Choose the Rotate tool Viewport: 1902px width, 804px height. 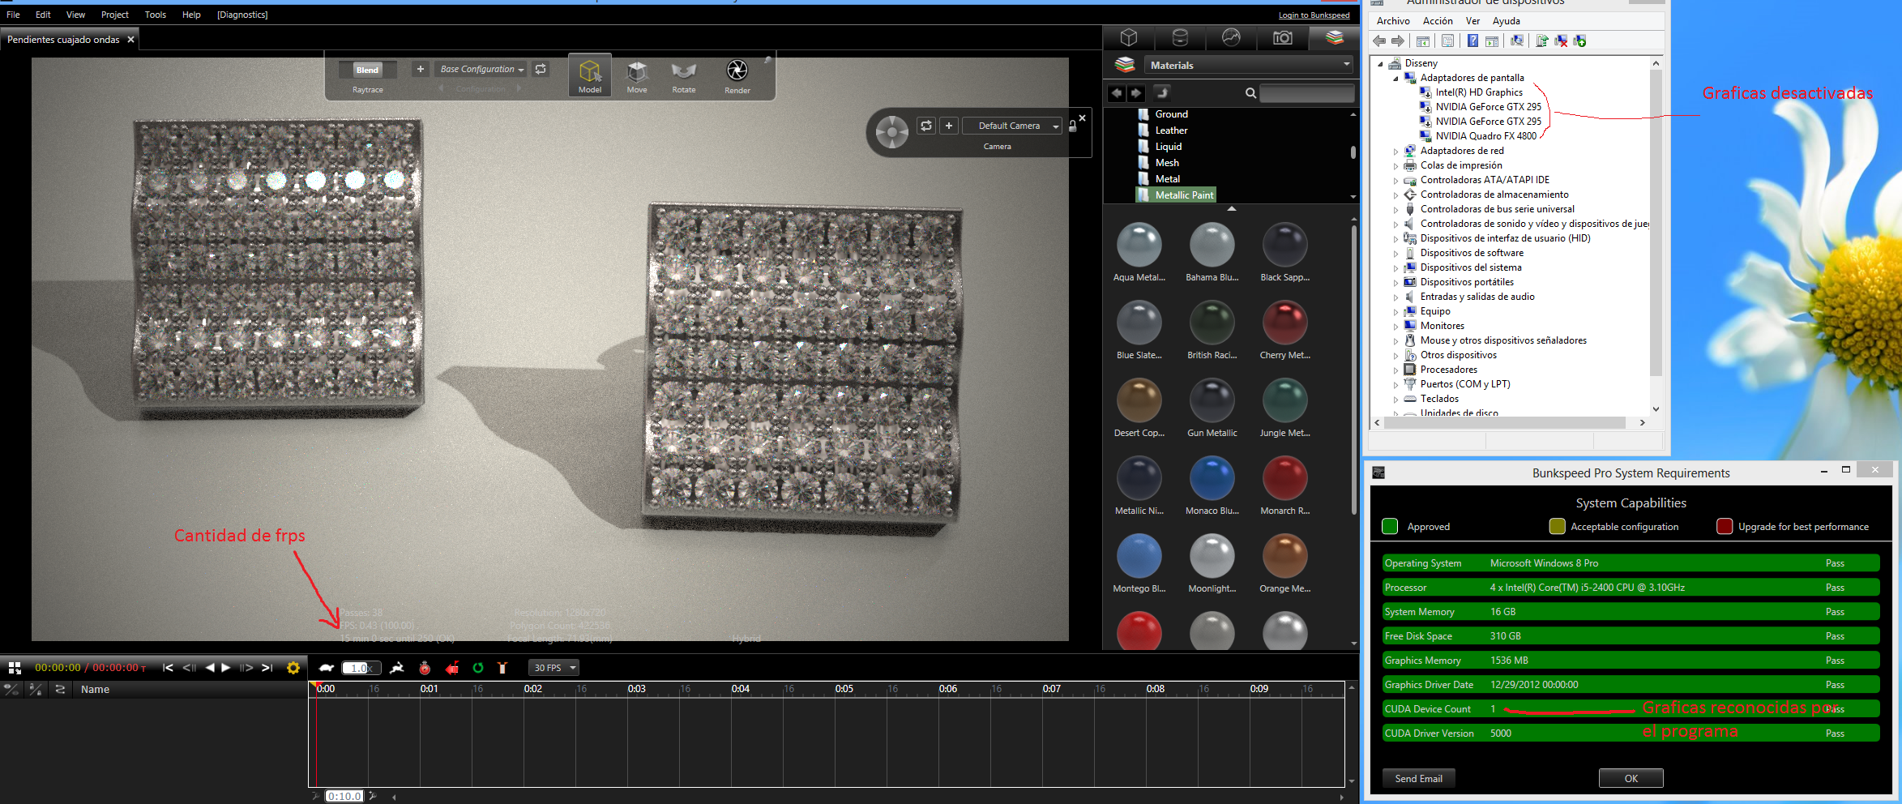coord(684,76)
